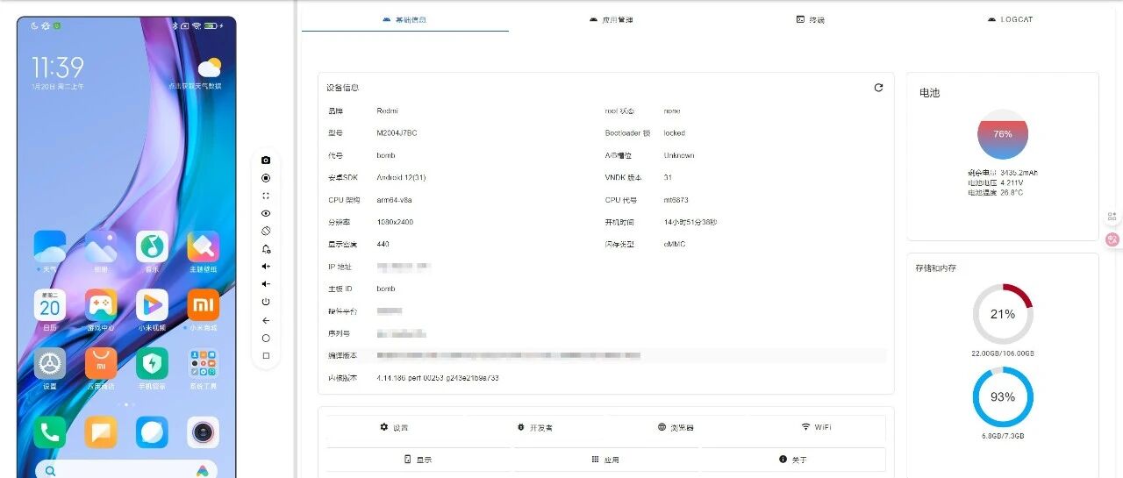
Task: Click the Display shortcut button
Action: (418, 460)
